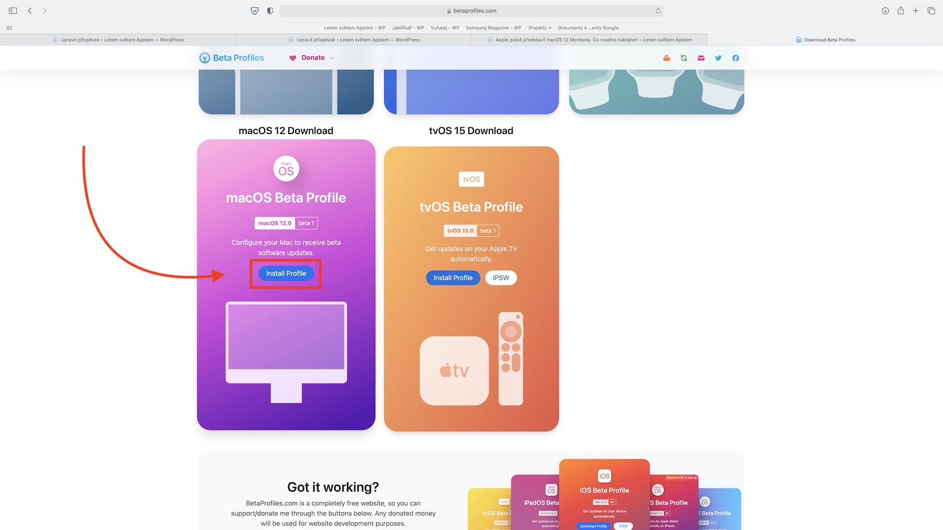
Task: Click the shield checkmark extension icon
Action: 255,11
